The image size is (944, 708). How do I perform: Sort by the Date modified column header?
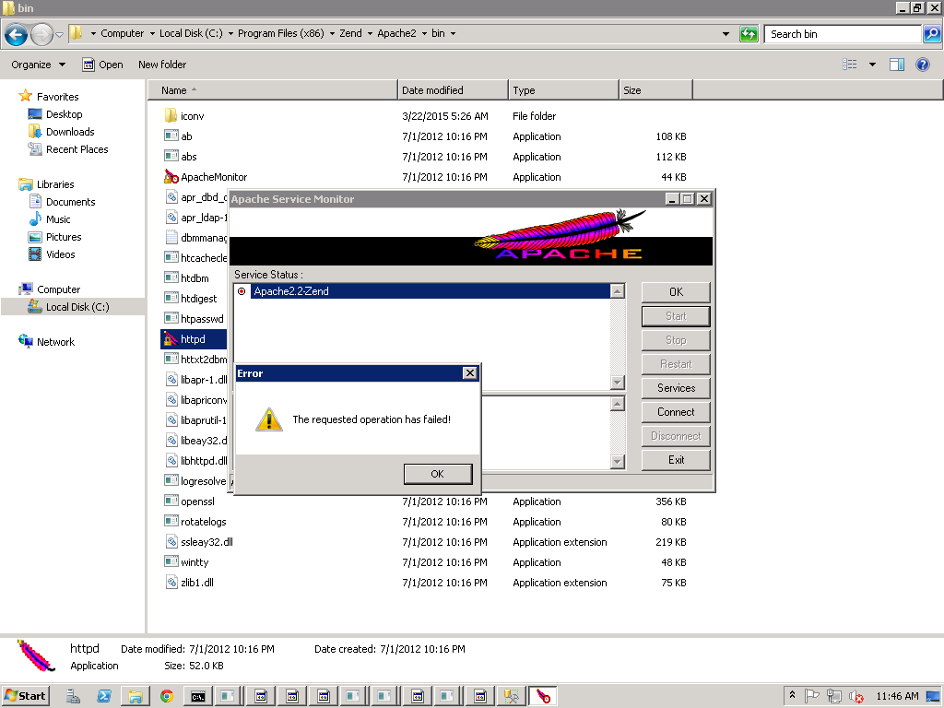click(453, 90)
